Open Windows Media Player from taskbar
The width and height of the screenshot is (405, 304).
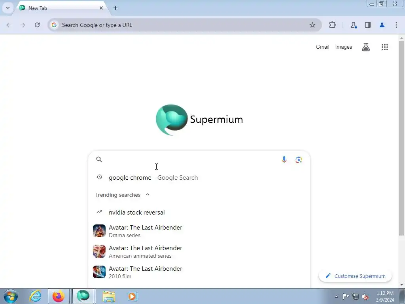click(x=132, y=296)
